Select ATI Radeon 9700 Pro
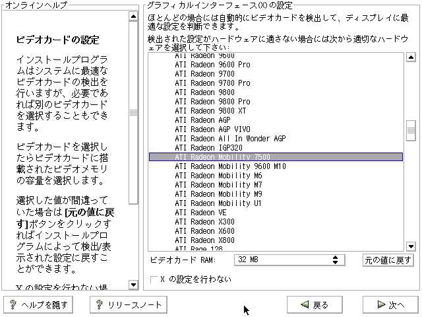422x317 pixels. click(276, 83)
